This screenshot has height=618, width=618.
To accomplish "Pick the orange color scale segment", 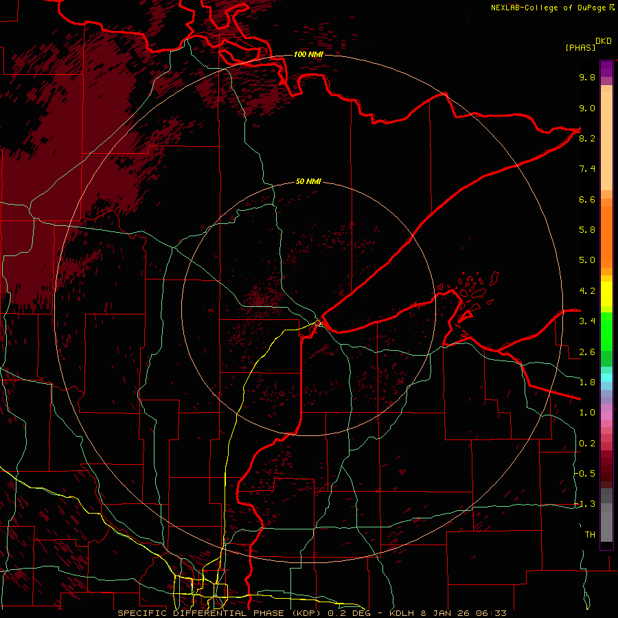I will tap(606, 238).
